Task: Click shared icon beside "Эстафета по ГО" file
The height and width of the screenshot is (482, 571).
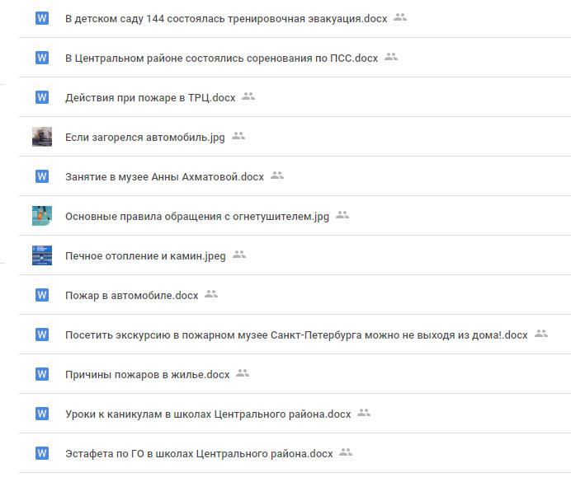Action: click(347, 452)
